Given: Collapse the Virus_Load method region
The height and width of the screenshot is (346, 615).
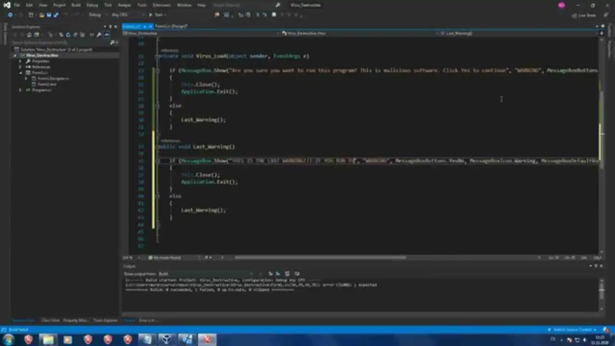Looking at the screenshot, I should [157, 56].
